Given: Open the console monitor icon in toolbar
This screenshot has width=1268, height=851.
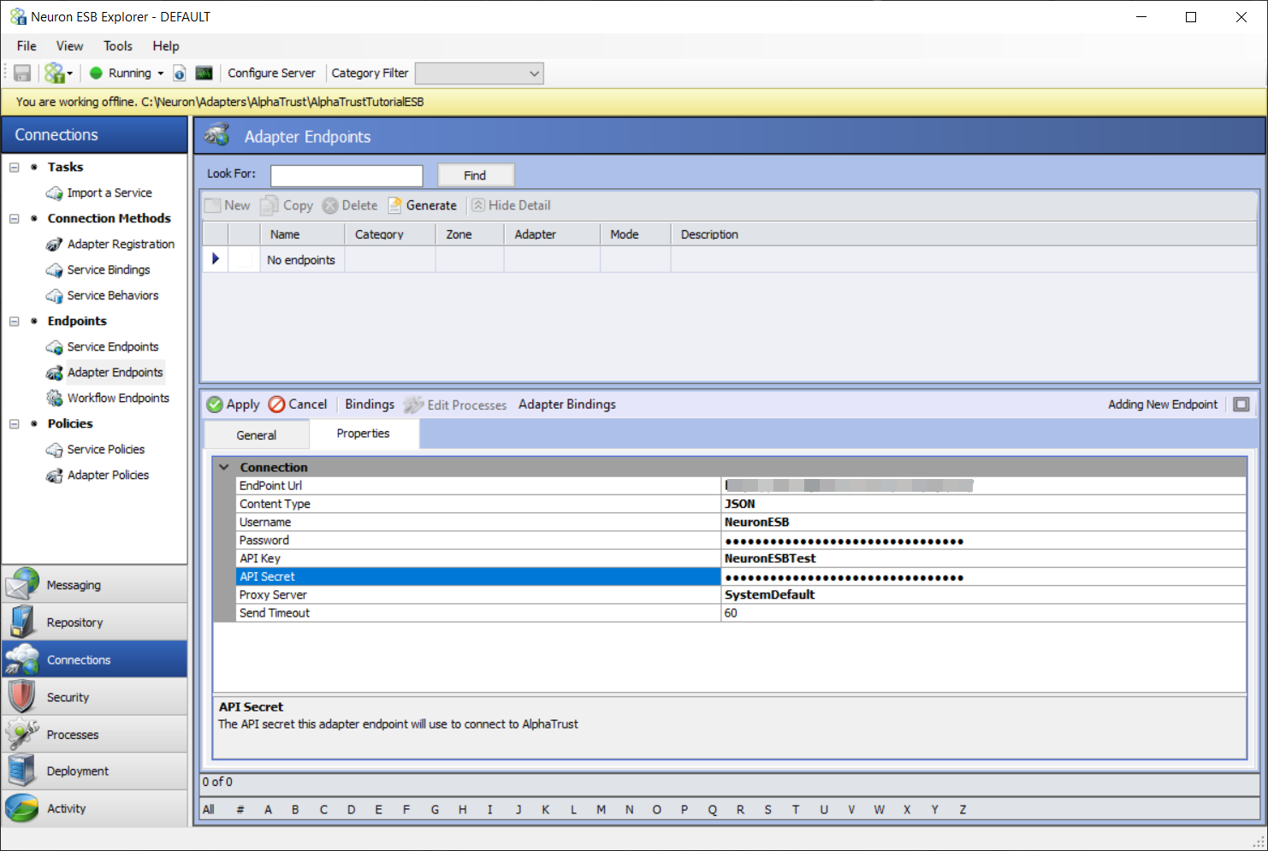Looking at the screenshot, I should tap(204, 74).
